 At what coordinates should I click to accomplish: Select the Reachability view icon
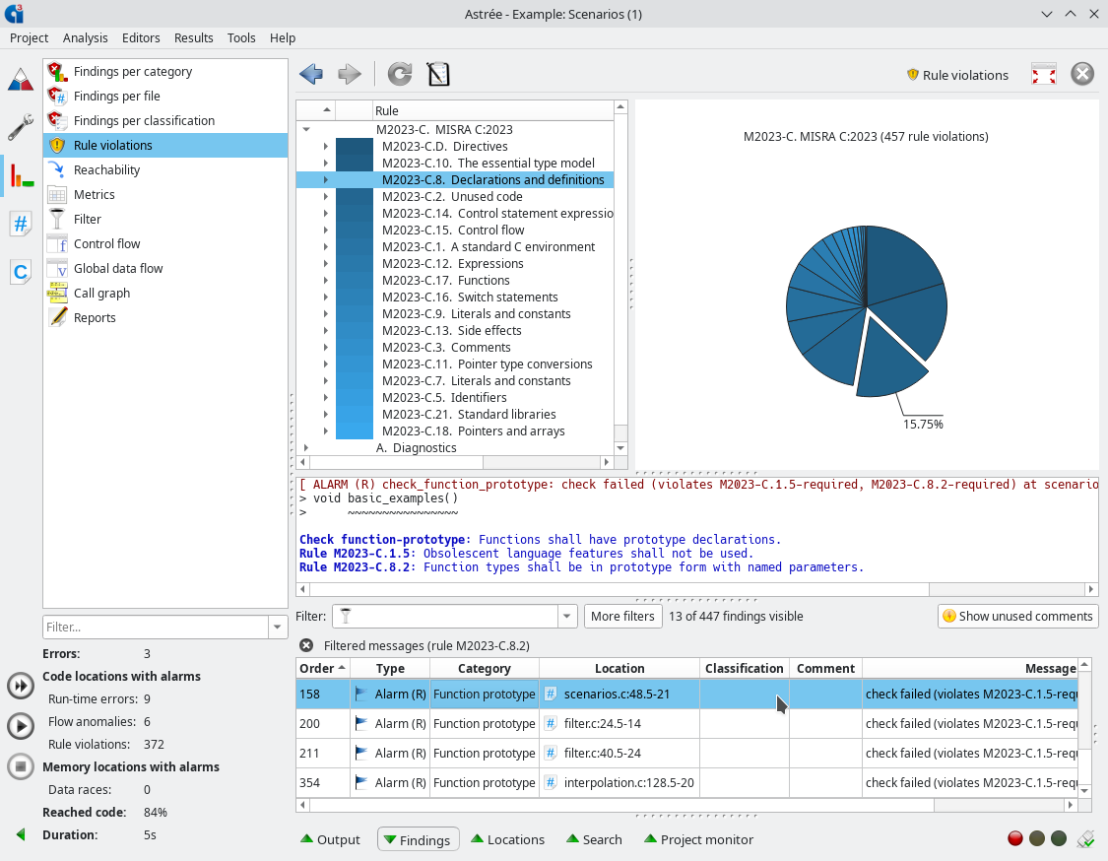57,169
